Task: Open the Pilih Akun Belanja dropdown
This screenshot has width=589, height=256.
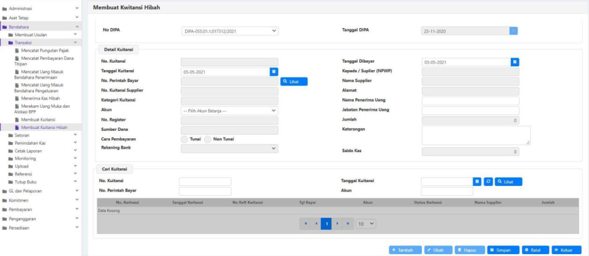Action: (230, 111)
